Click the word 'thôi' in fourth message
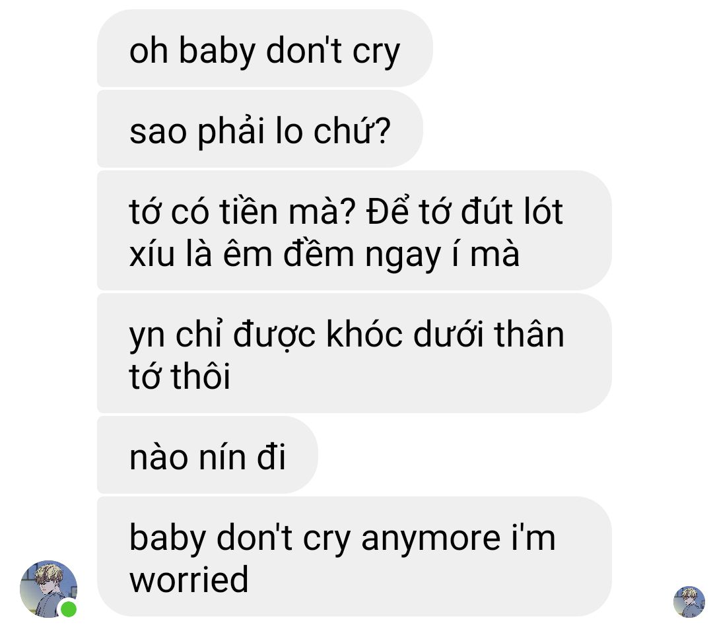This screenshot has width=713, height=635. pos(201,376)
